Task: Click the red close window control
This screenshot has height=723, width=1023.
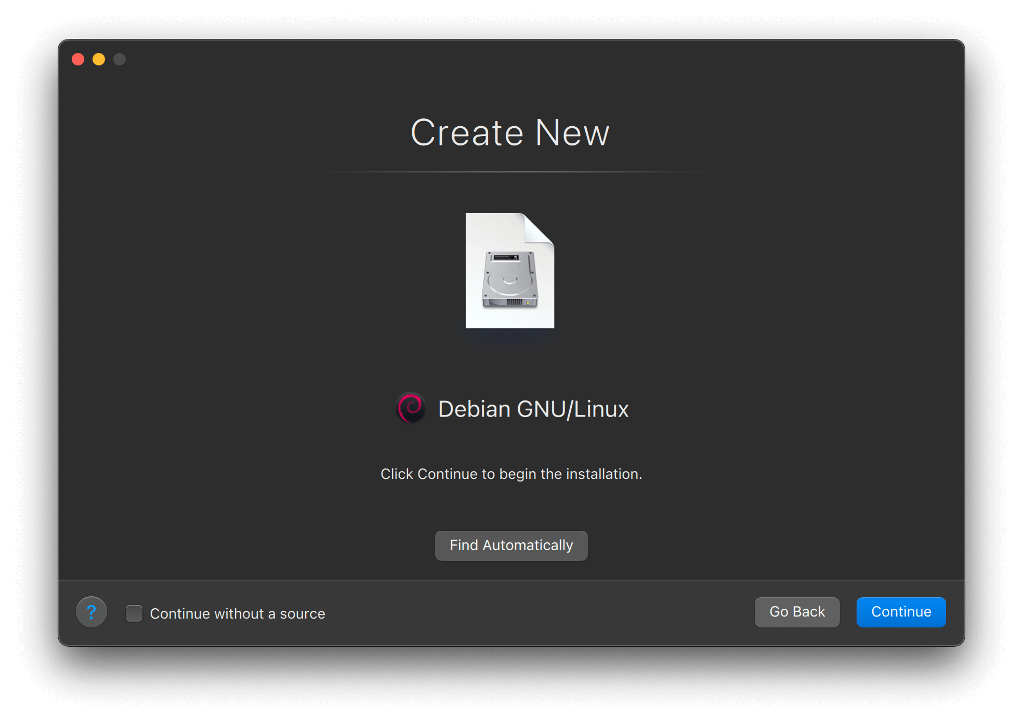Action: point(78,59)
